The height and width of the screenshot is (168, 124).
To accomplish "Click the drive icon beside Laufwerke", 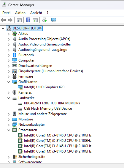I will (x=15, y=99).
